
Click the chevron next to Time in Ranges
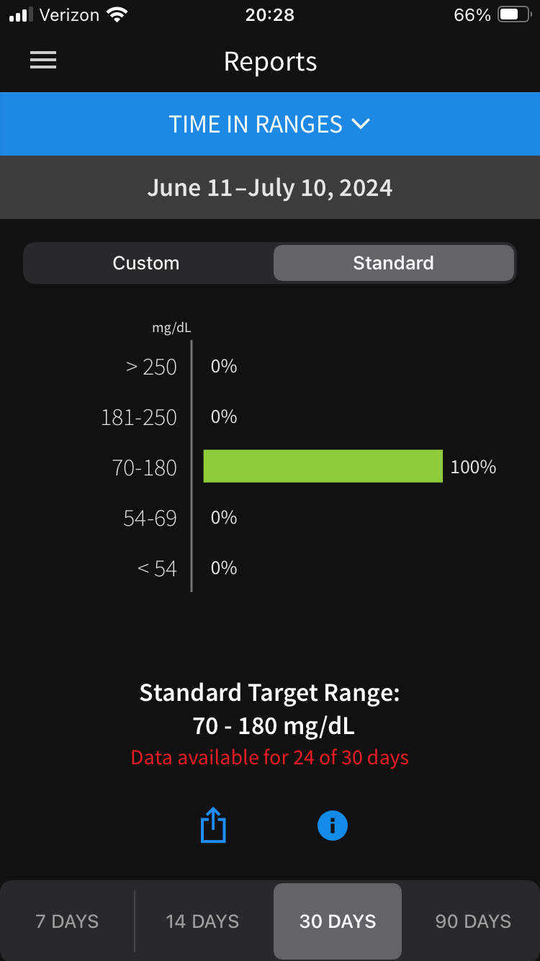pos(361,124)
